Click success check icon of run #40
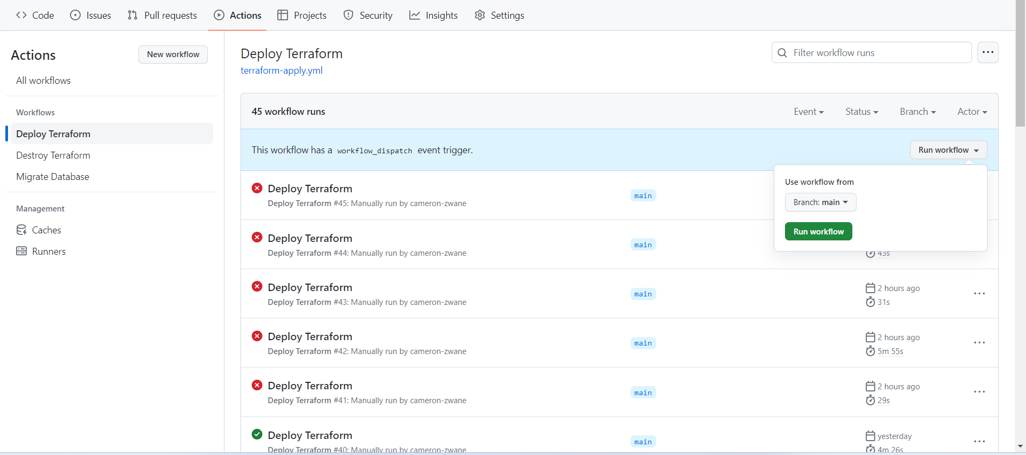 coord(257,434)
